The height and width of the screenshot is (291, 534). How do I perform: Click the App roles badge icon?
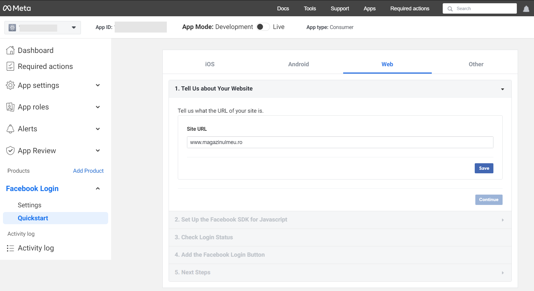click(x=10, y=107)
